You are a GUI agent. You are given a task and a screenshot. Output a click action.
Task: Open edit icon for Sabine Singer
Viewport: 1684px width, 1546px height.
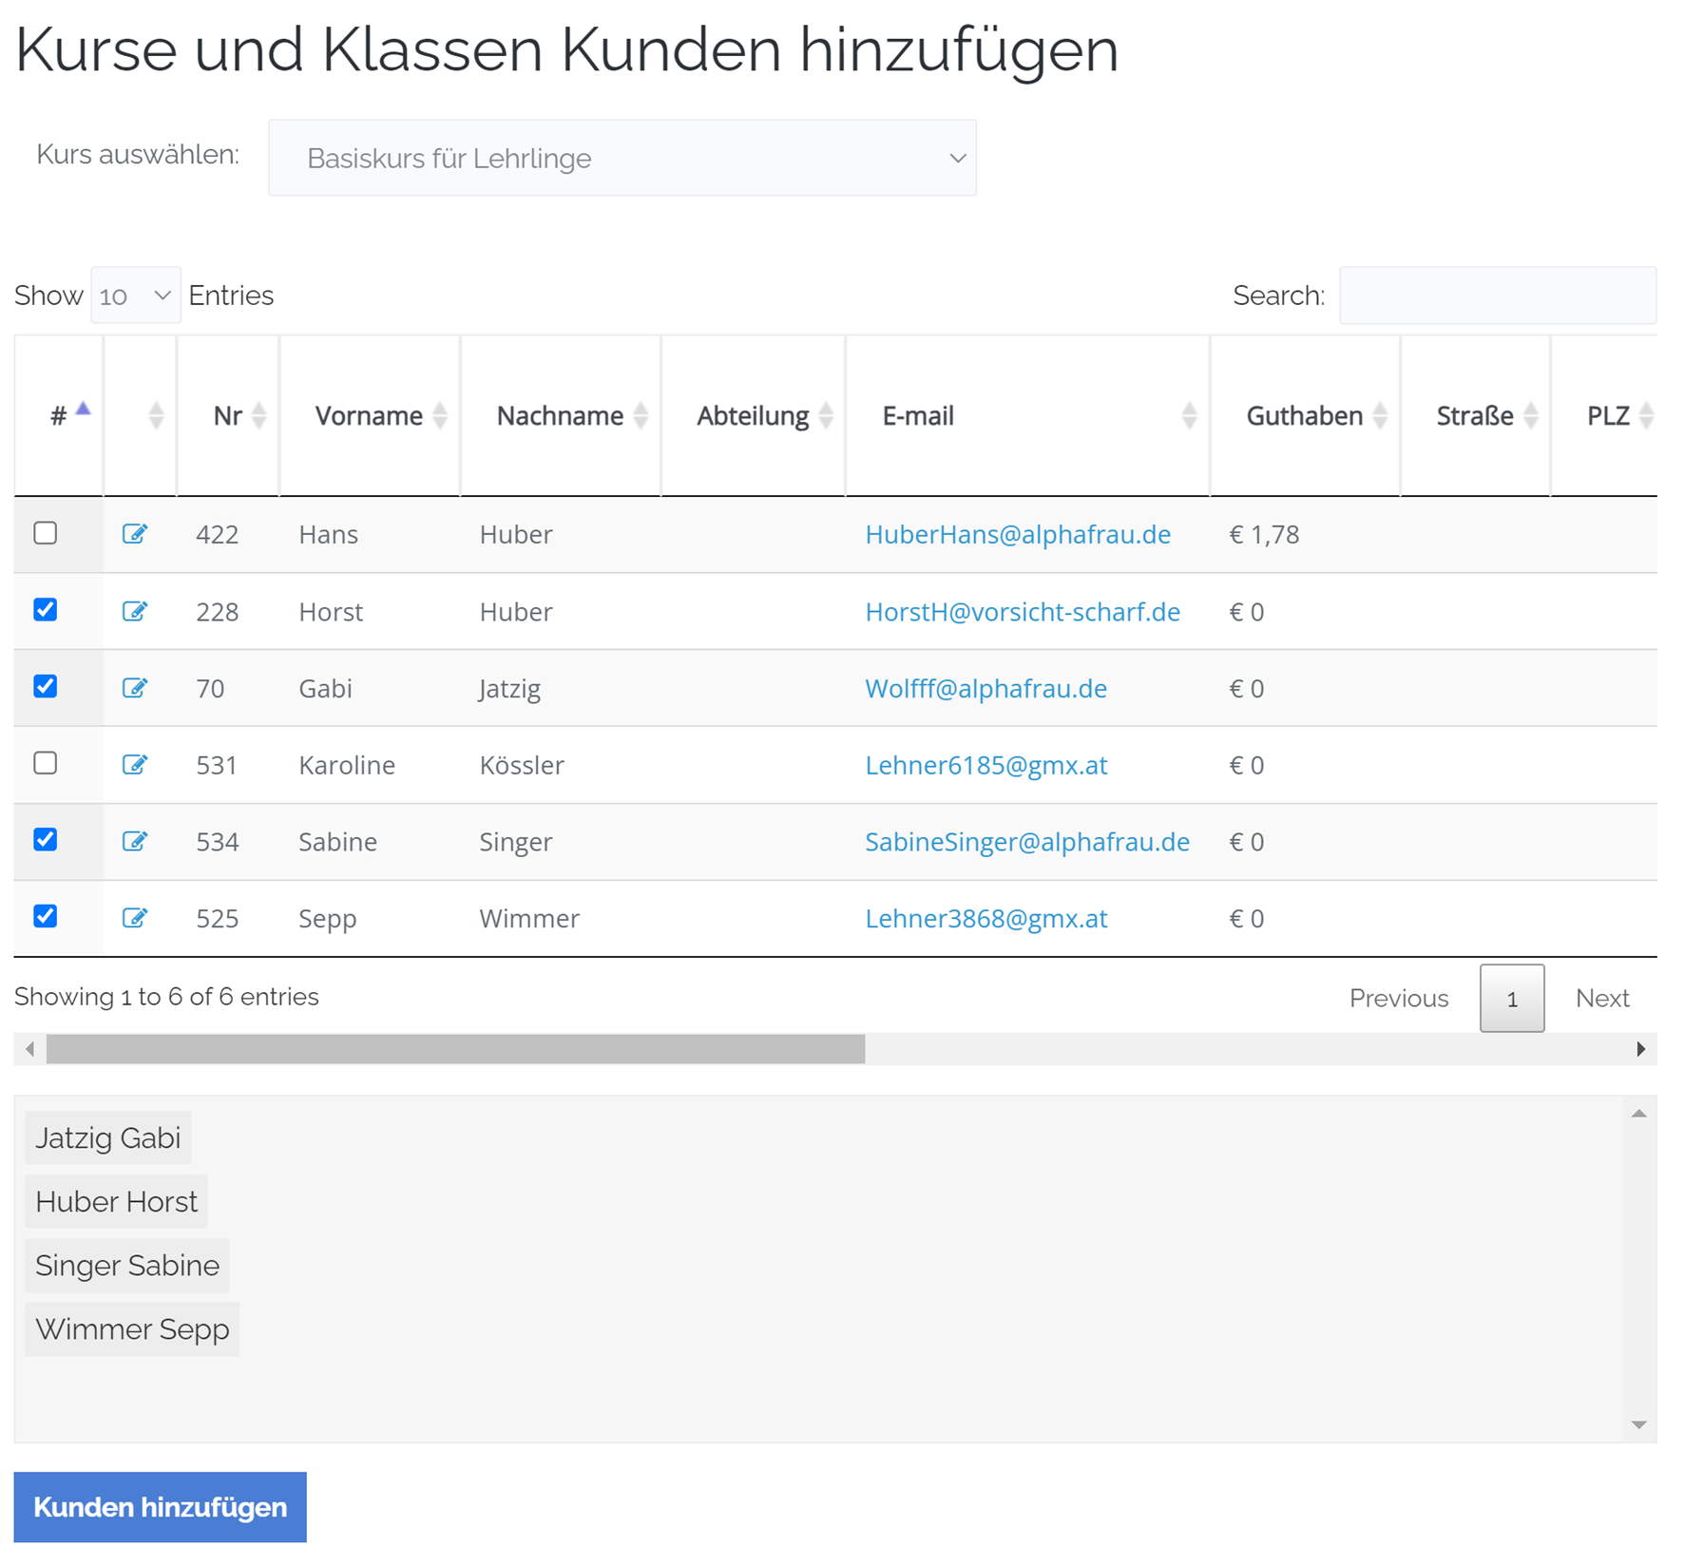(x=134, y=841)
